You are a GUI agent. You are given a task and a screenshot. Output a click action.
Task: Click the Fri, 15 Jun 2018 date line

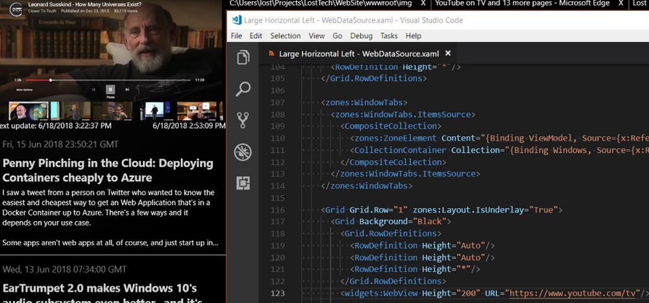(x=60, y=144)
